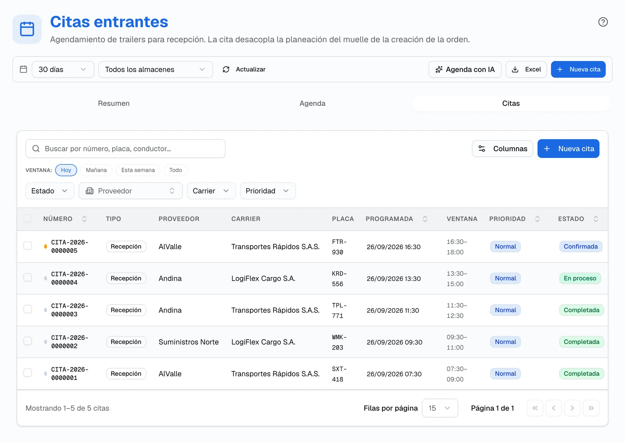Viewport: 625px width, 443px height.
Task: Switch to the Resumen tab
Action: coord(114,103)
